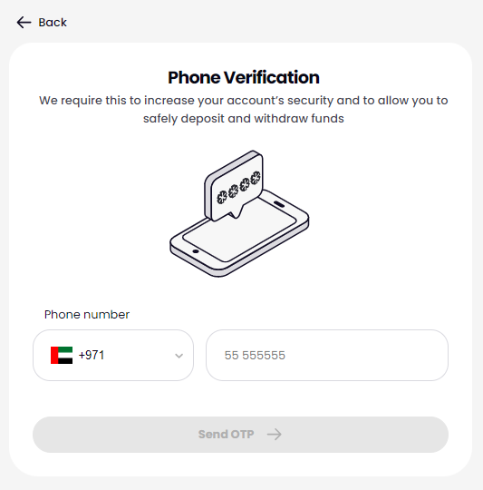483x490 pixels.
Task: Click the illustrated phone's round home button
Action: pos(196,251)
